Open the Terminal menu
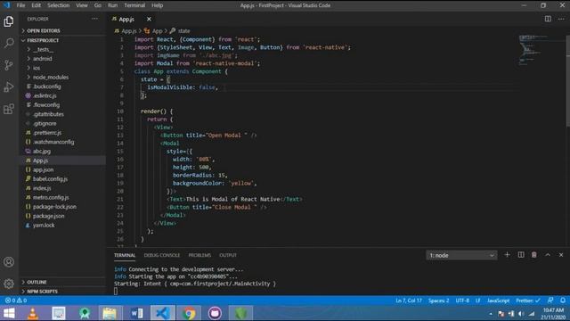 pos(134,5)
